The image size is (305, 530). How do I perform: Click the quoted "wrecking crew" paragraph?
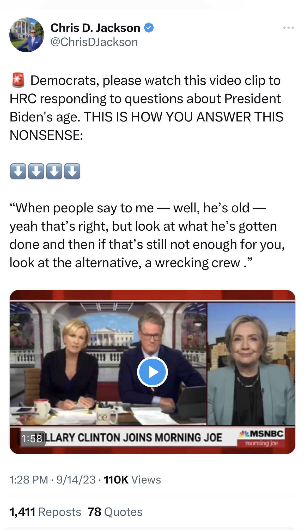click(x=147, y=235)
